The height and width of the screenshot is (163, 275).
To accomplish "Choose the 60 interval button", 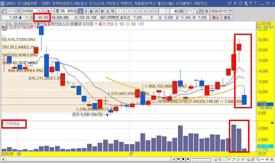I will tap(150, 11).
